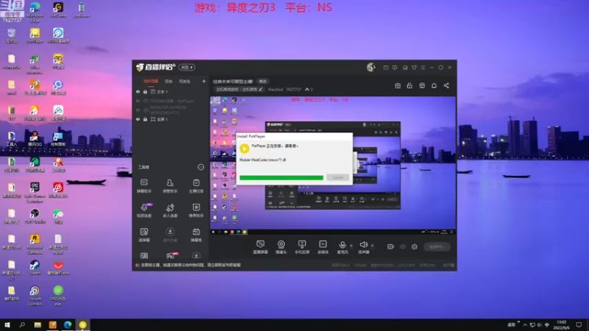Click the share icon at top right of preview
Screen dimensions: 589x331
446,85
